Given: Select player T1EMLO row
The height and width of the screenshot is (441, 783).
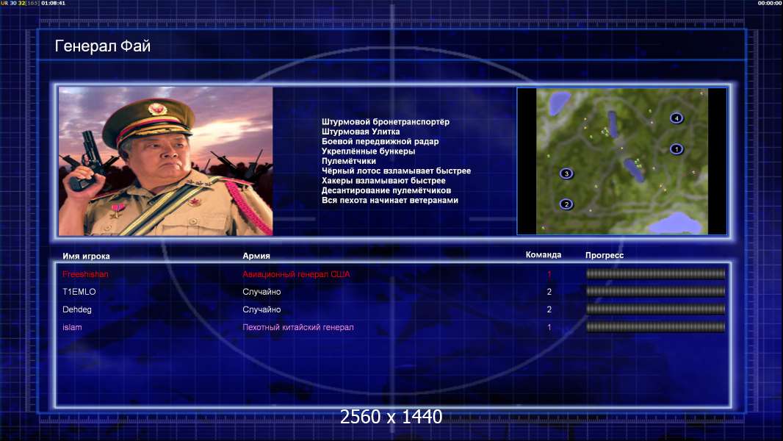Looking at the screenshot, I should tap(393, 292).
